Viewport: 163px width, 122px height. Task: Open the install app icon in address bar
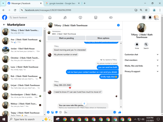point(136,10)
